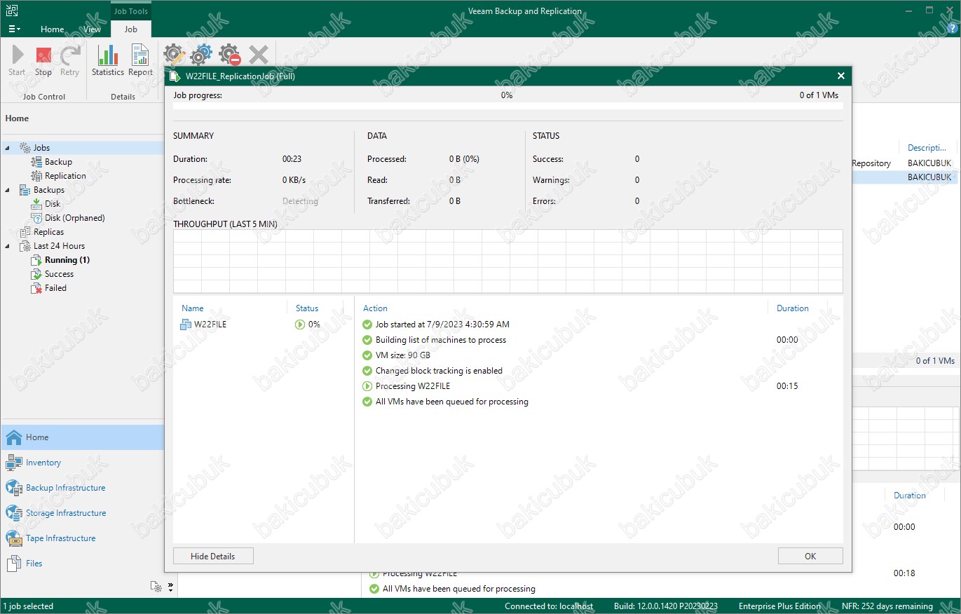961x614 pixels.
Task: Click the job progress bar
Action: coord(507,107)
